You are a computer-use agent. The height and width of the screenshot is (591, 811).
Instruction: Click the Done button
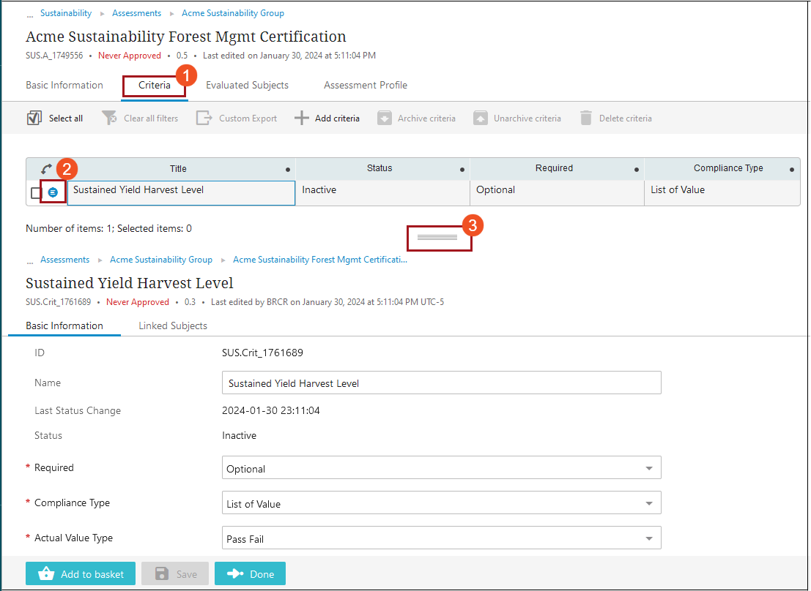250,574
